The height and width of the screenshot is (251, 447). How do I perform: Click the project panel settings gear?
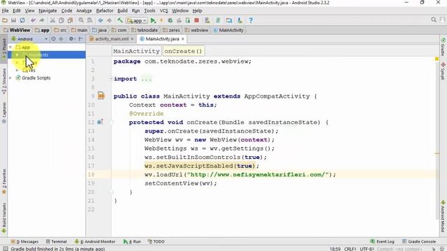pyautogui.click(x=71, y=39)
